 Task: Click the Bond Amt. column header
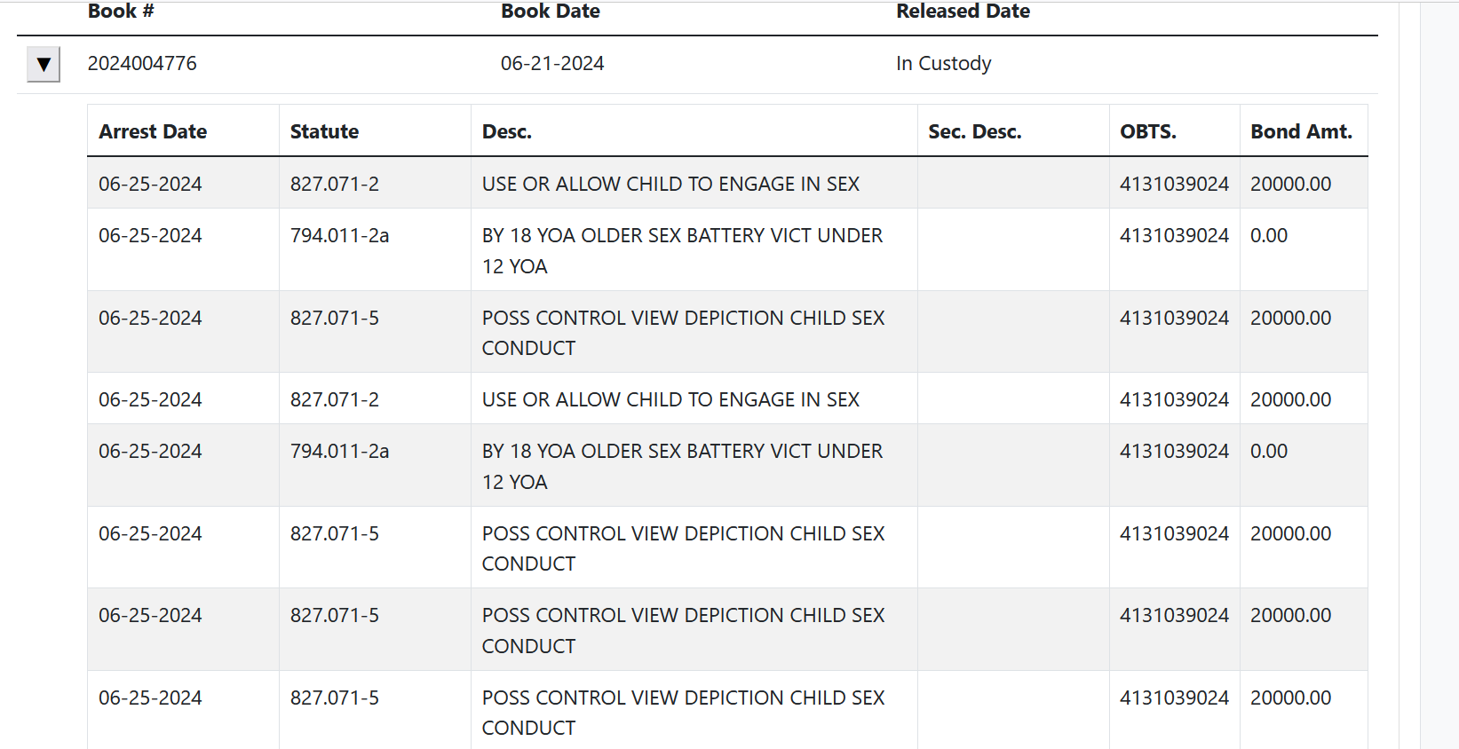click(1301, 131)
